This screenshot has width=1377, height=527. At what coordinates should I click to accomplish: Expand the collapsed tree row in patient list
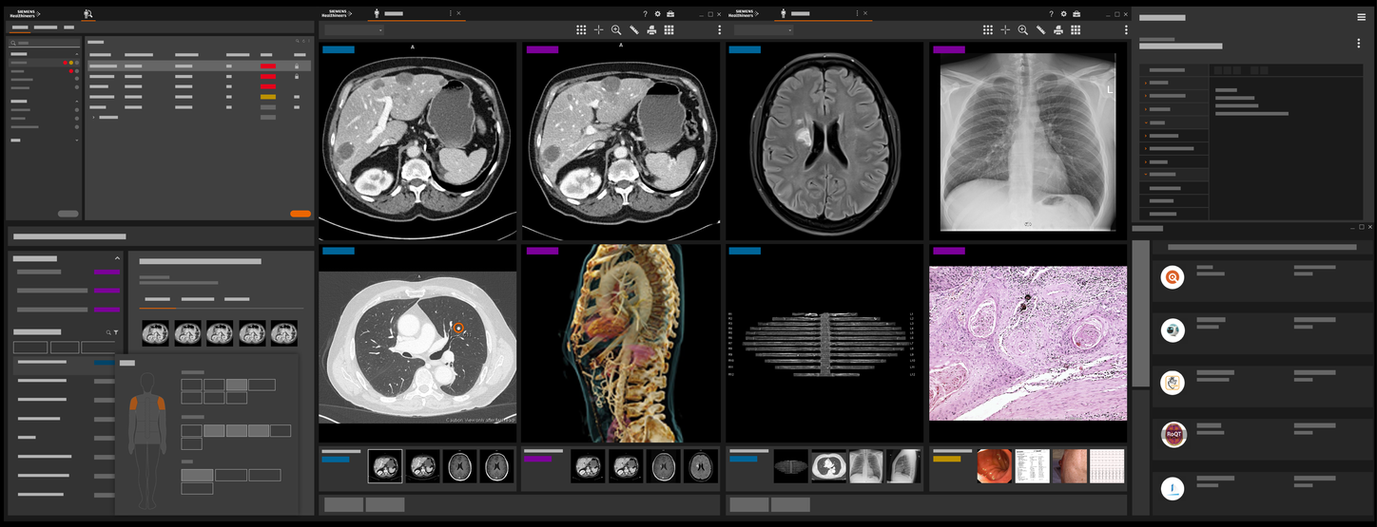93,118
